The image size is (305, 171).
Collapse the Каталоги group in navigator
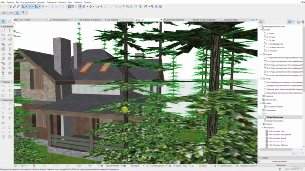point(261,124)
